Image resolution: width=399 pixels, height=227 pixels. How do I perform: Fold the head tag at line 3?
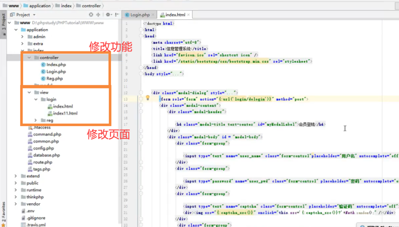[x=141, y=36]
